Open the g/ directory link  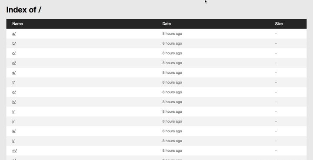[14, 92]
